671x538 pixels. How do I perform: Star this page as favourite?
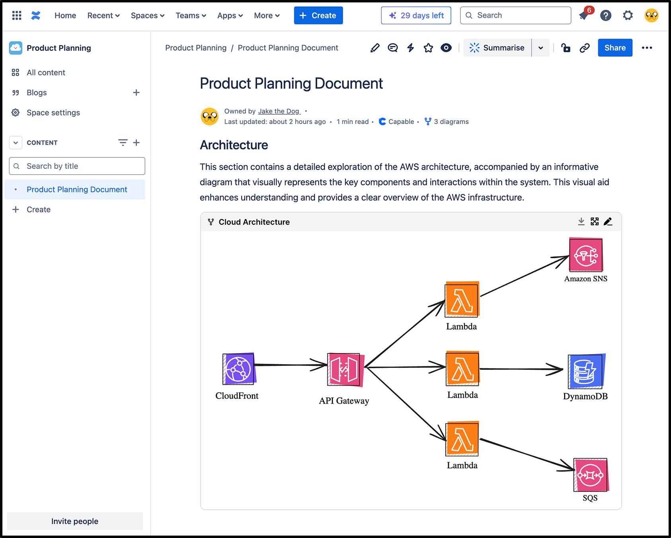(428, 48)
